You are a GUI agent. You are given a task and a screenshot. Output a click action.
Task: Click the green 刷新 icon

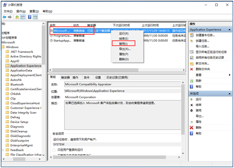(192, 81)
